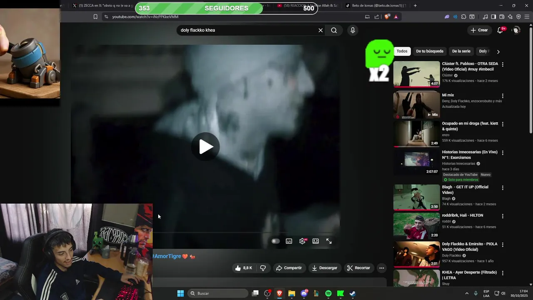The width and height of the screenshot is (533, 300).
Task: Open options for Ocupado en mi droga
Action: 503,124
